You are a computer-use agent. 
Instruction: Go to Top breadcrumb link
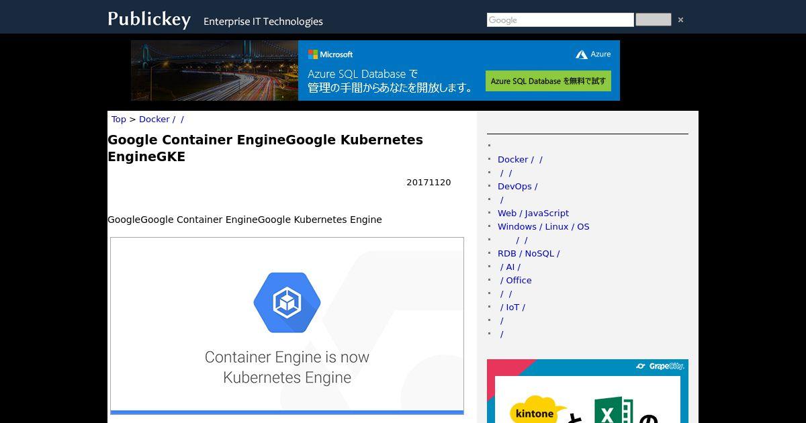click(x=119, y=119)
